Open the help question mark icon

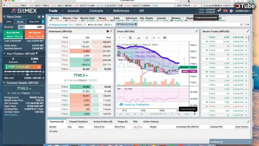pos(231,11)
